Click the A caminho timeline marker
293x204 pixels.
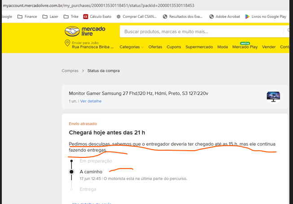[x=71, y=172]
